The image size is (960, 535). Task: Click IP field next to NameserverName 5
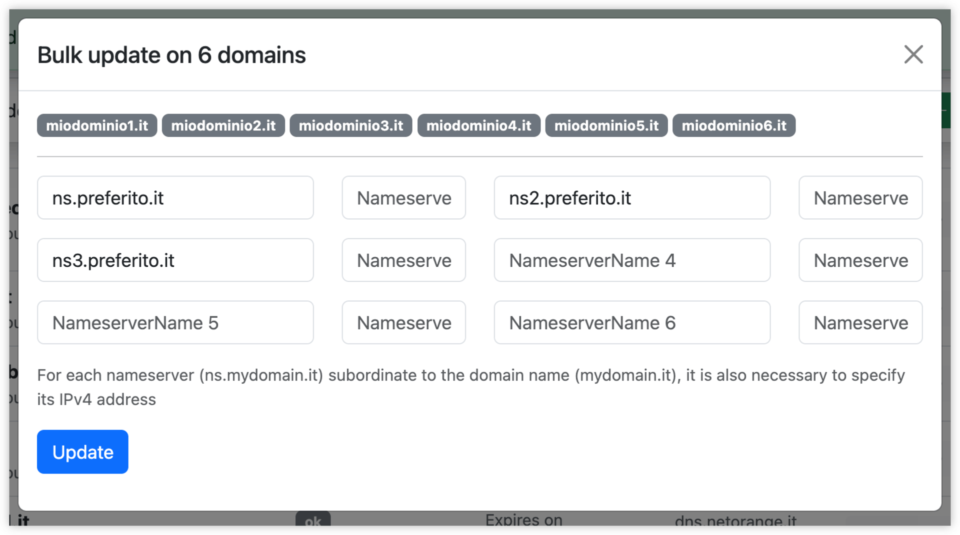(403, 323)
